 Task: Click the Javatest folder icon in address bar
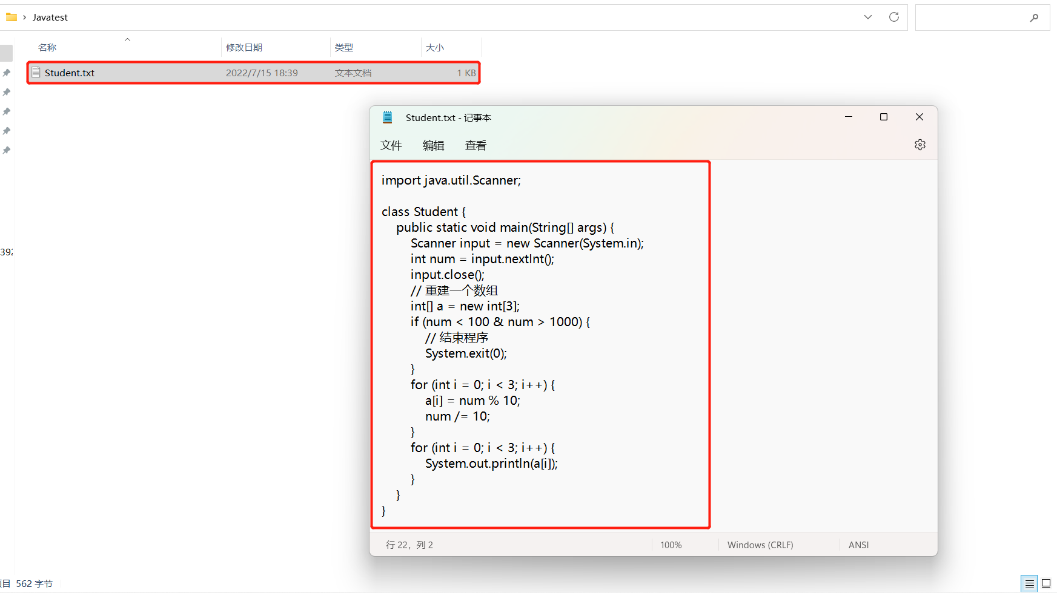(x=12, y=17)
